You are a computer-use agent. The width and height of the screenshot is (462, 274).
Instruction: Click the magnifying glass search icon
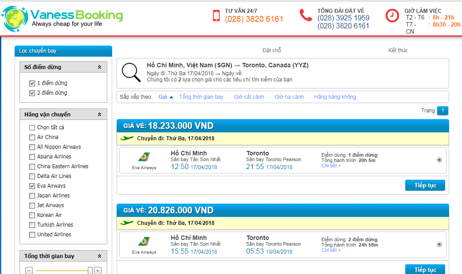(x=131, y=73)
